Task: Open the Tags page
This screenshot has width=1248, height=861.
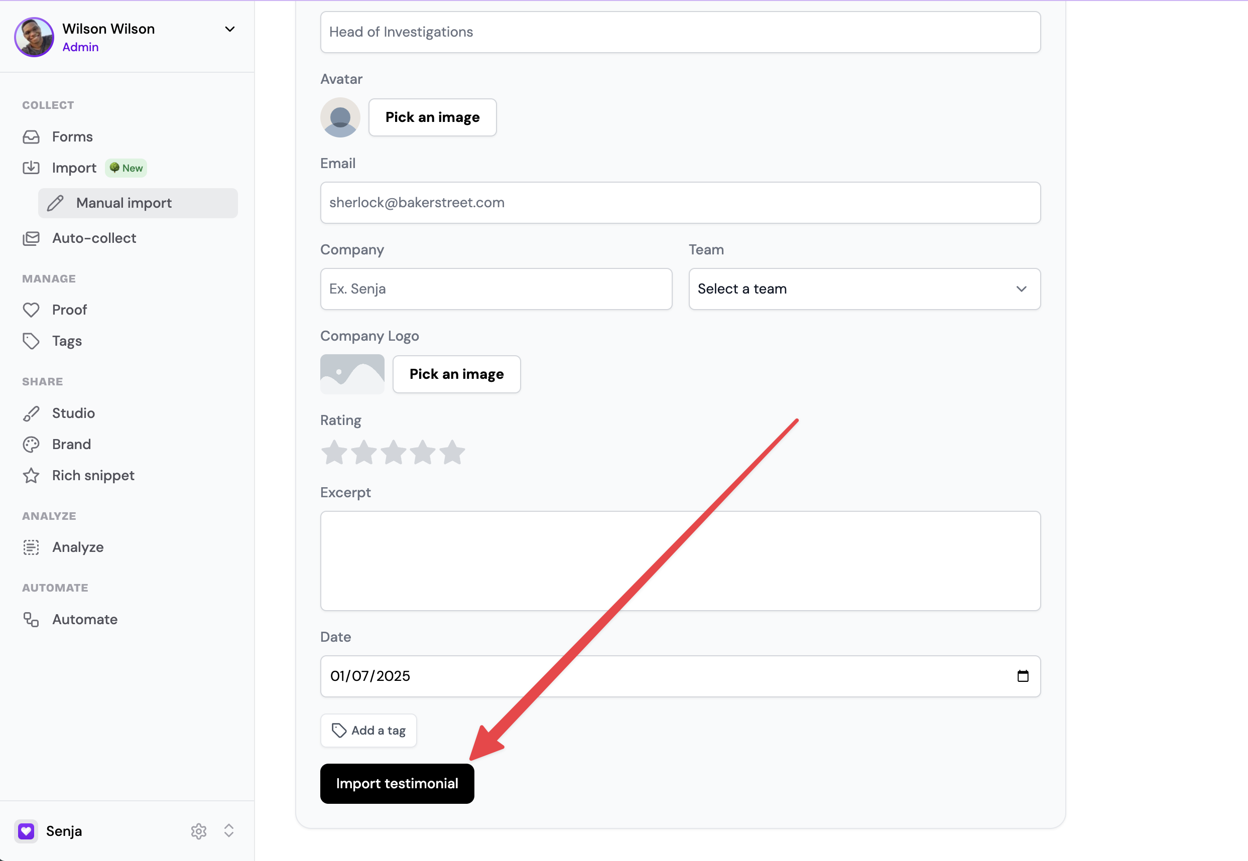Action: point(67,341)
